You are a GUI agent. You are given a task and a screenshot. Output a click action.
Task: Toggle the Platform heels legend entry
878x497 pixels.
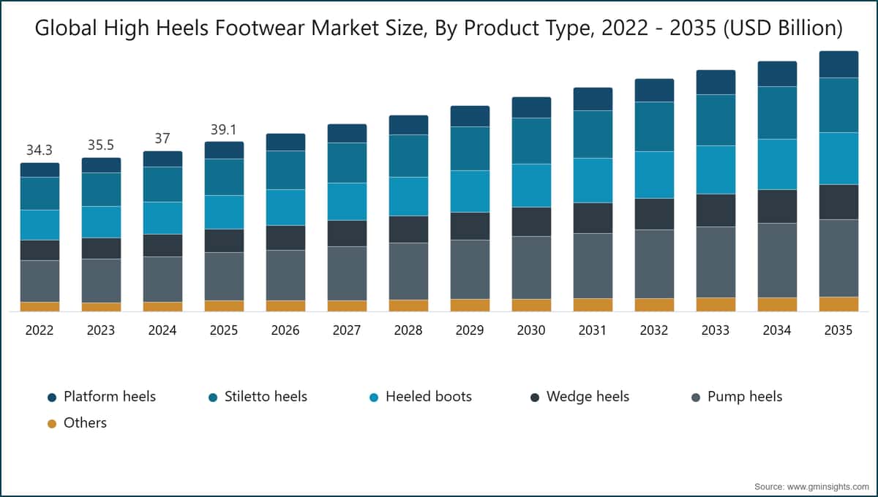pyautogui.click(x=110, y=396)
